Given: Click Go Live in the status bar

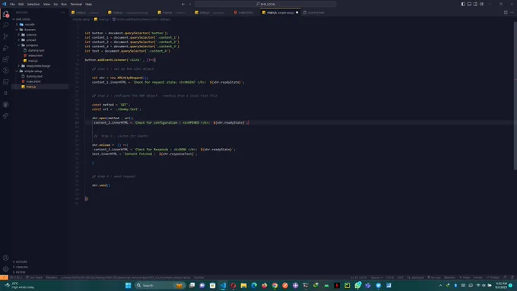Looking at the screenshot, I should click(434, 277).
